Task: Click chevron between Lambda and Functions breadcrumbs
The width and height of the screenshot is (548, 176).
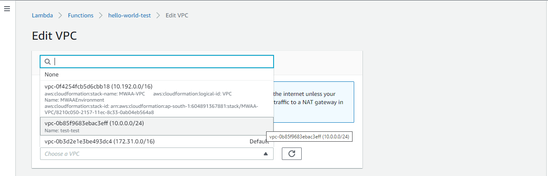Action: pos(60,15)
